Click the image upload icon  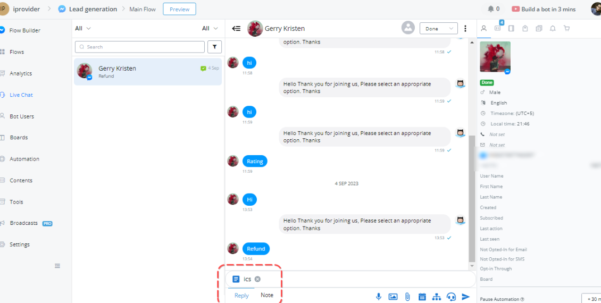pyautogui.click(x=393, y=297)
